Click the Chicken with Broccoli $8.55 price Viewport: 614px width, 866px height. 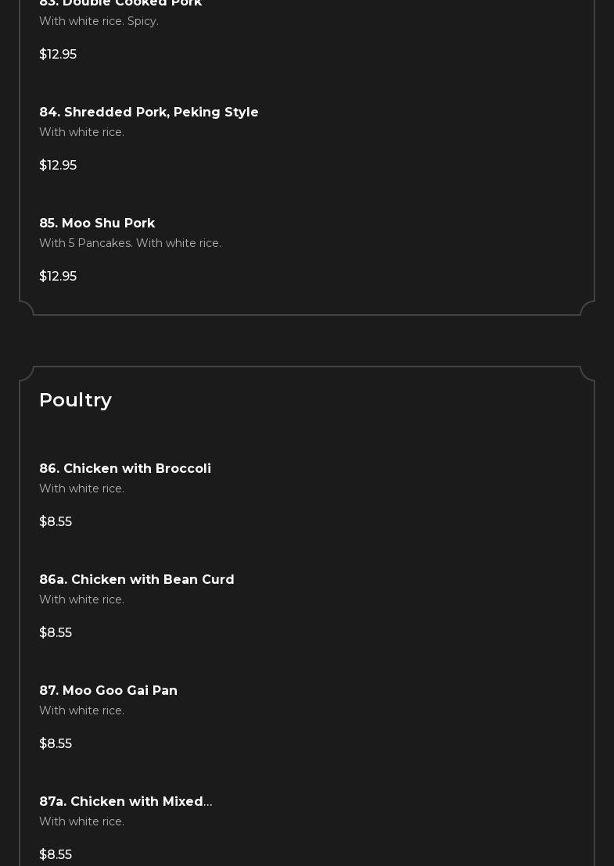(56, 521)
